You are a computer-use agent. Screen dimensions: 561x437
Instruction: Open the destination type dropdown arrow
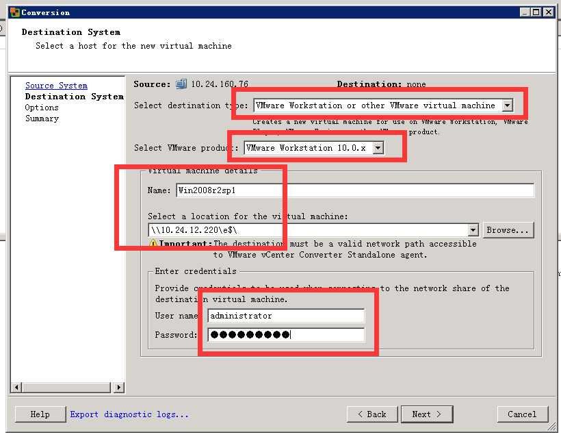click(x=507, y=105)
